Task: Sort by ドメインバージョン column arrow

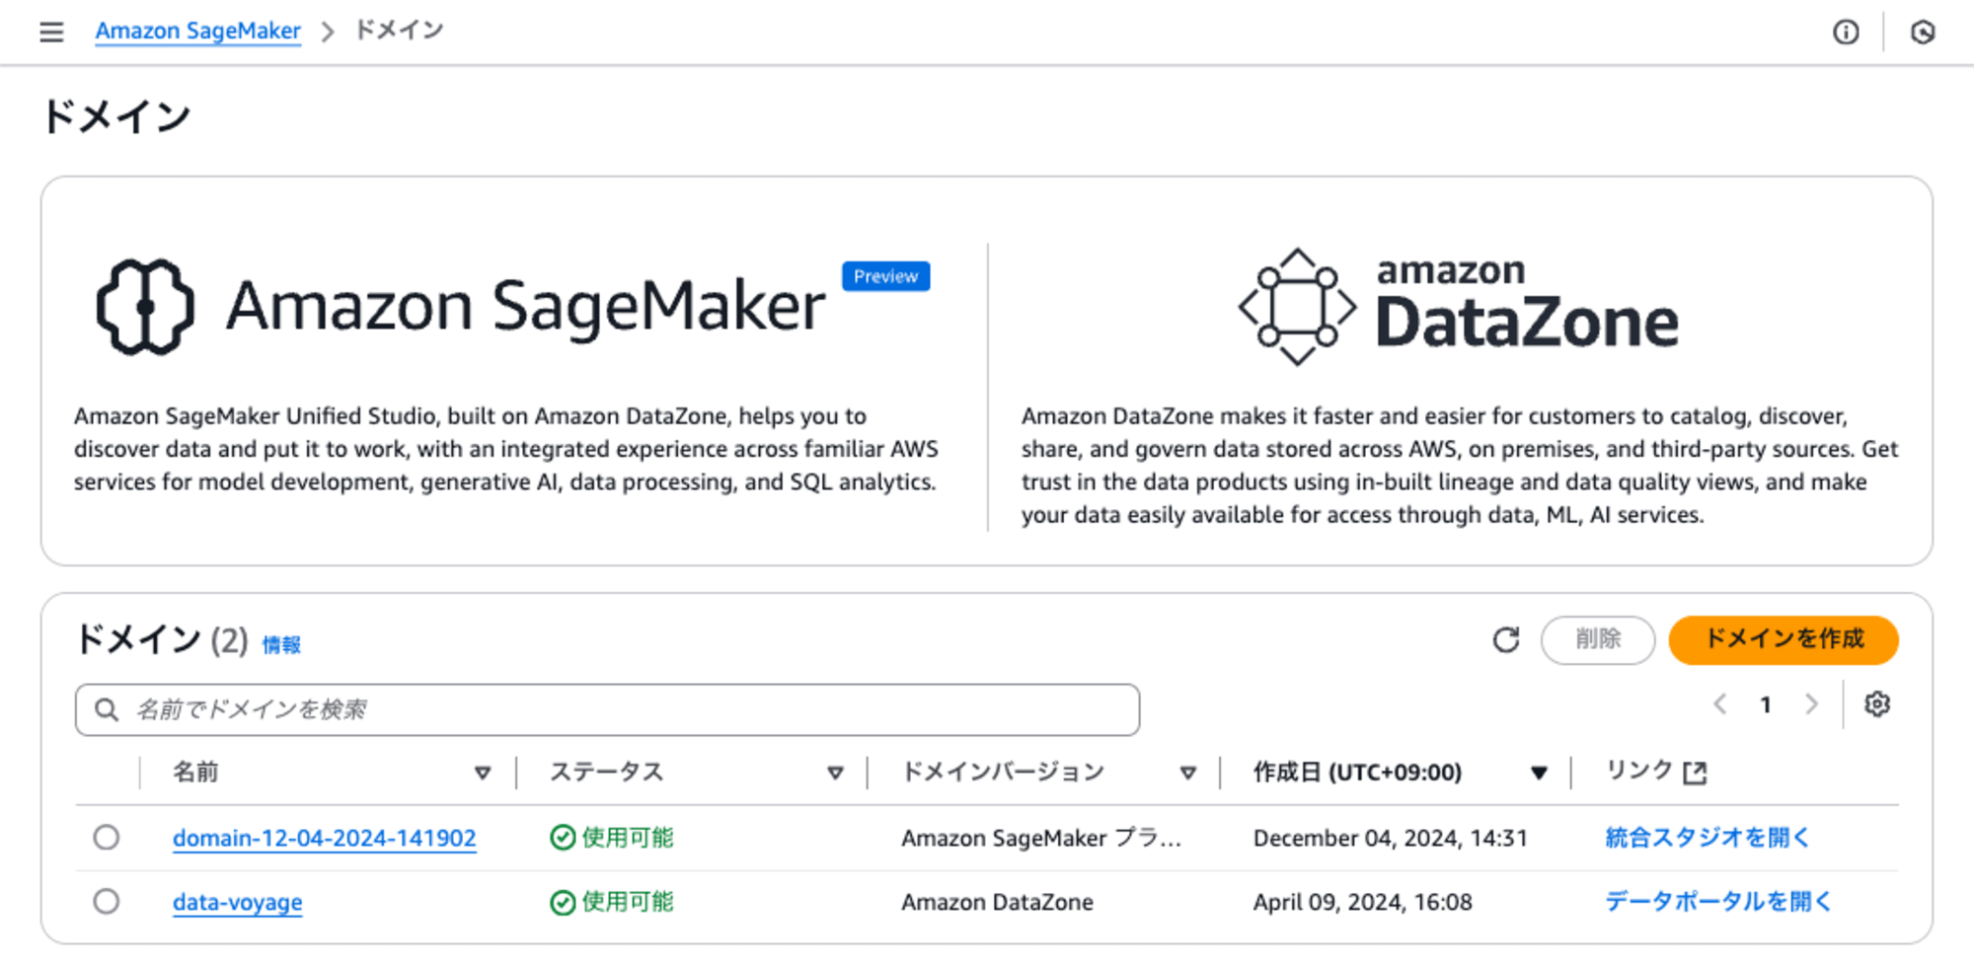Action: (x=1188, y=773)
